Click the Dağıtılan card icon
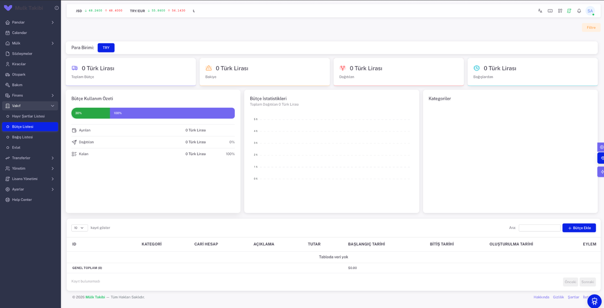604x308 pixels. 342,68
